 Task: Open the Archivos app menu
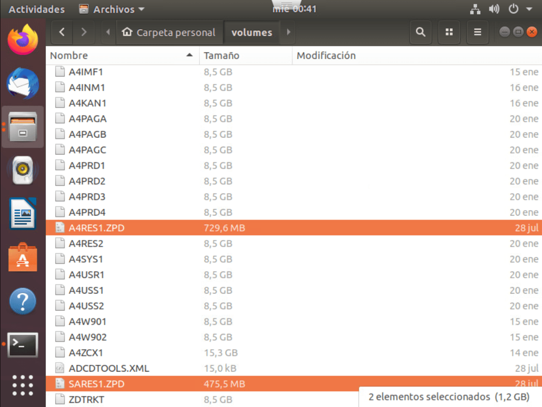[112, 9]
